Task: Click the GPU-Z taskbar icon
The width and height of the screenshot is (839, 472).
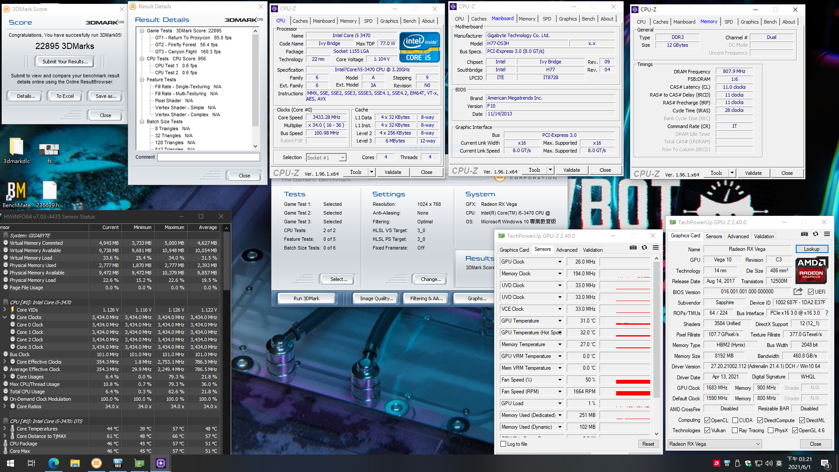Action: [139, 463]
